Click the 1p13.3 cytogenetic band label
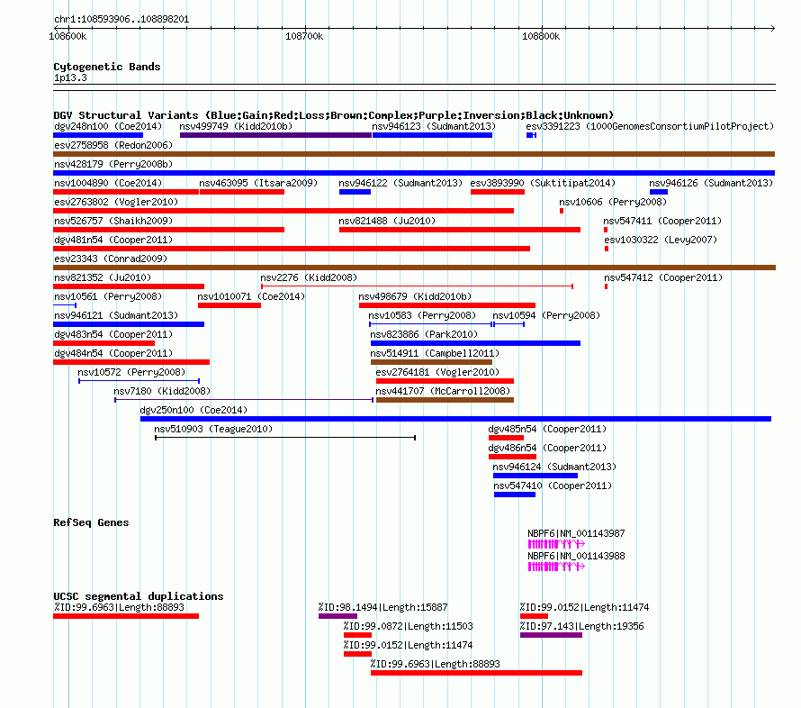 [x=70, y=77]
